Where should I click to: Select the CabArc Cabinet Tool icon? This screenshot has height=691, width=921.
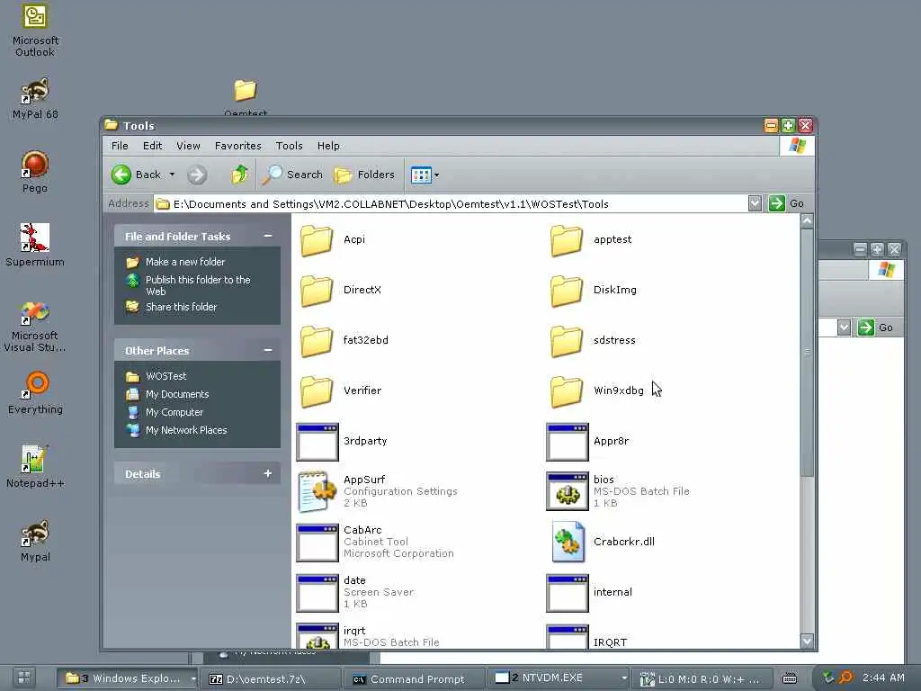click(x=317, y=543)
